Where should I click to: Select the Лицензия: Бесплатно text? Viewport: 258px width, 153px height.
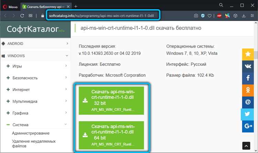(99, 64)
